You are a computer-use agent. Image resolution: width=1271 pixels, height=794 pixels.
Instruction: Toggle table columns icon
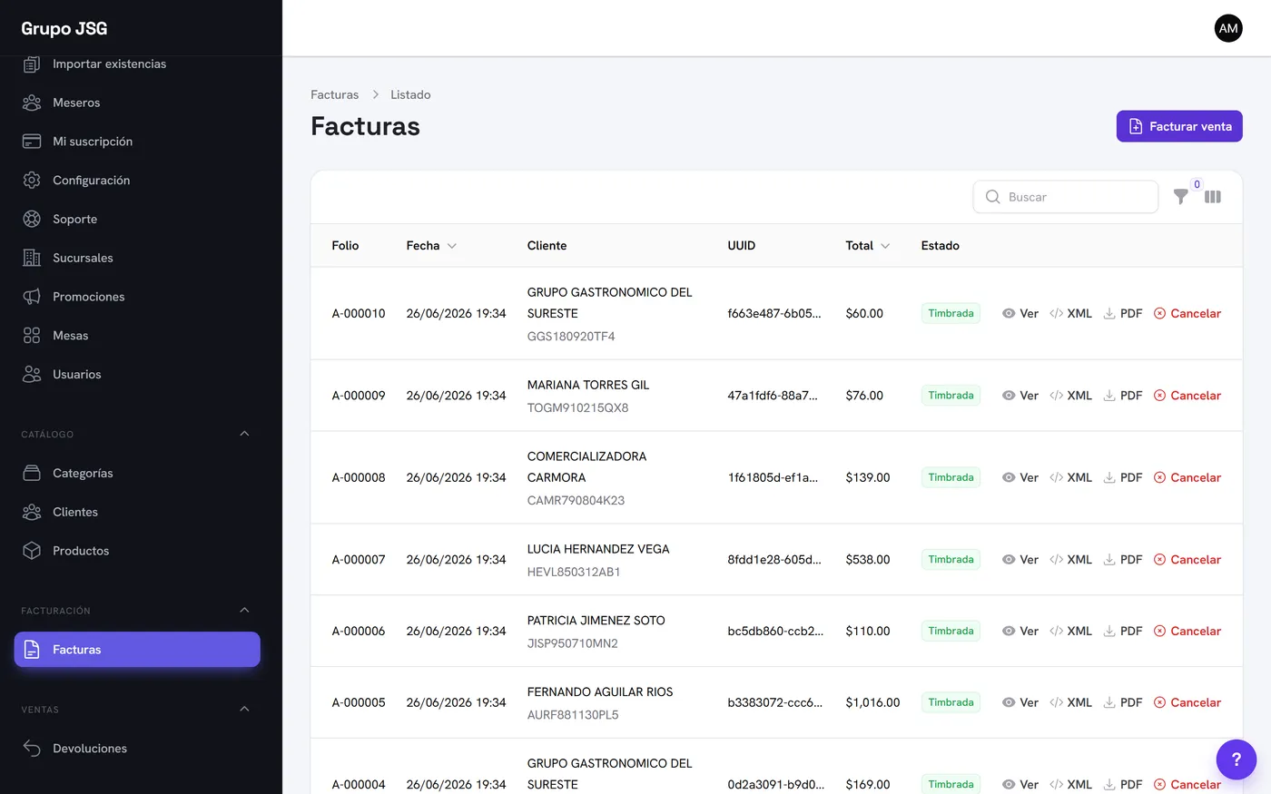pos(1213,197)
